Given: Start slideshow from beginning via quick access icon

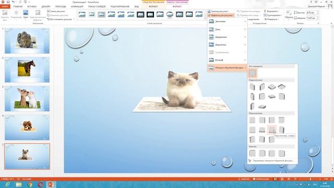Looking at the screenshot, I should coord(25,2).
